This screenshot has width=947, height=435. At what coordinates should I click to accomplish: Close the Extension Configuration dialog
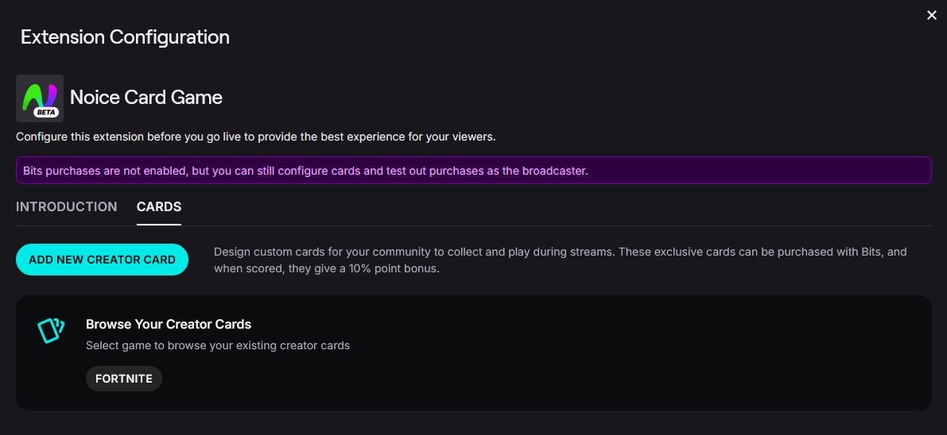[x=932, y=15]
